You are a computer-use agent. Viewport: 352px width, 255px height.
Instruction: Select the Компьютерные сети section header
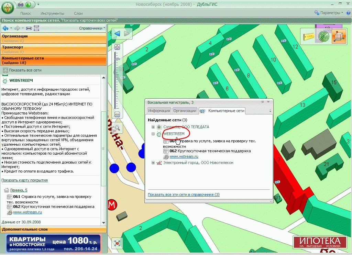pyautogui.click(x=54, y=60)
